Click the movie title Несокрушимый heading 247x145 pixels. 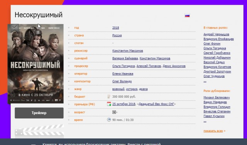click(x=39, y=15)
